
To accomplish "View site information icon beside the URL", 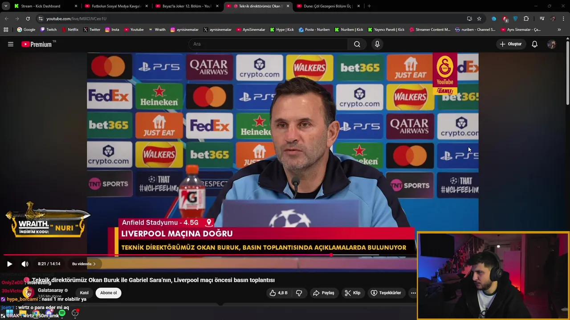I will coord(41,19).
